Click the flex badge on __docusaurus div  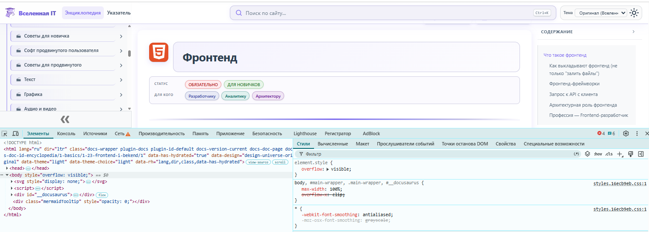[102, 195]
